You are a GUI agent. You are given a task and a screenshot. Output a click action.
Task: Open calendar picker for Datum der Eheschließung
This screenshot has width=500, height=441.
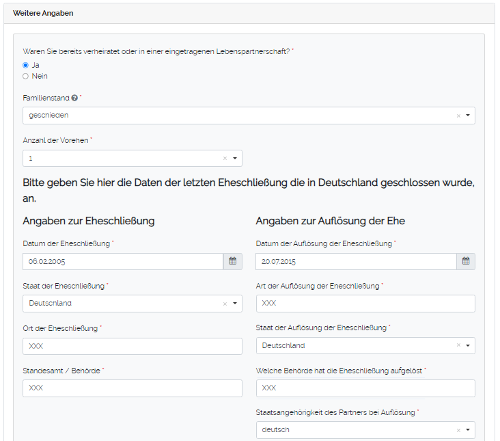pos(232,261)
